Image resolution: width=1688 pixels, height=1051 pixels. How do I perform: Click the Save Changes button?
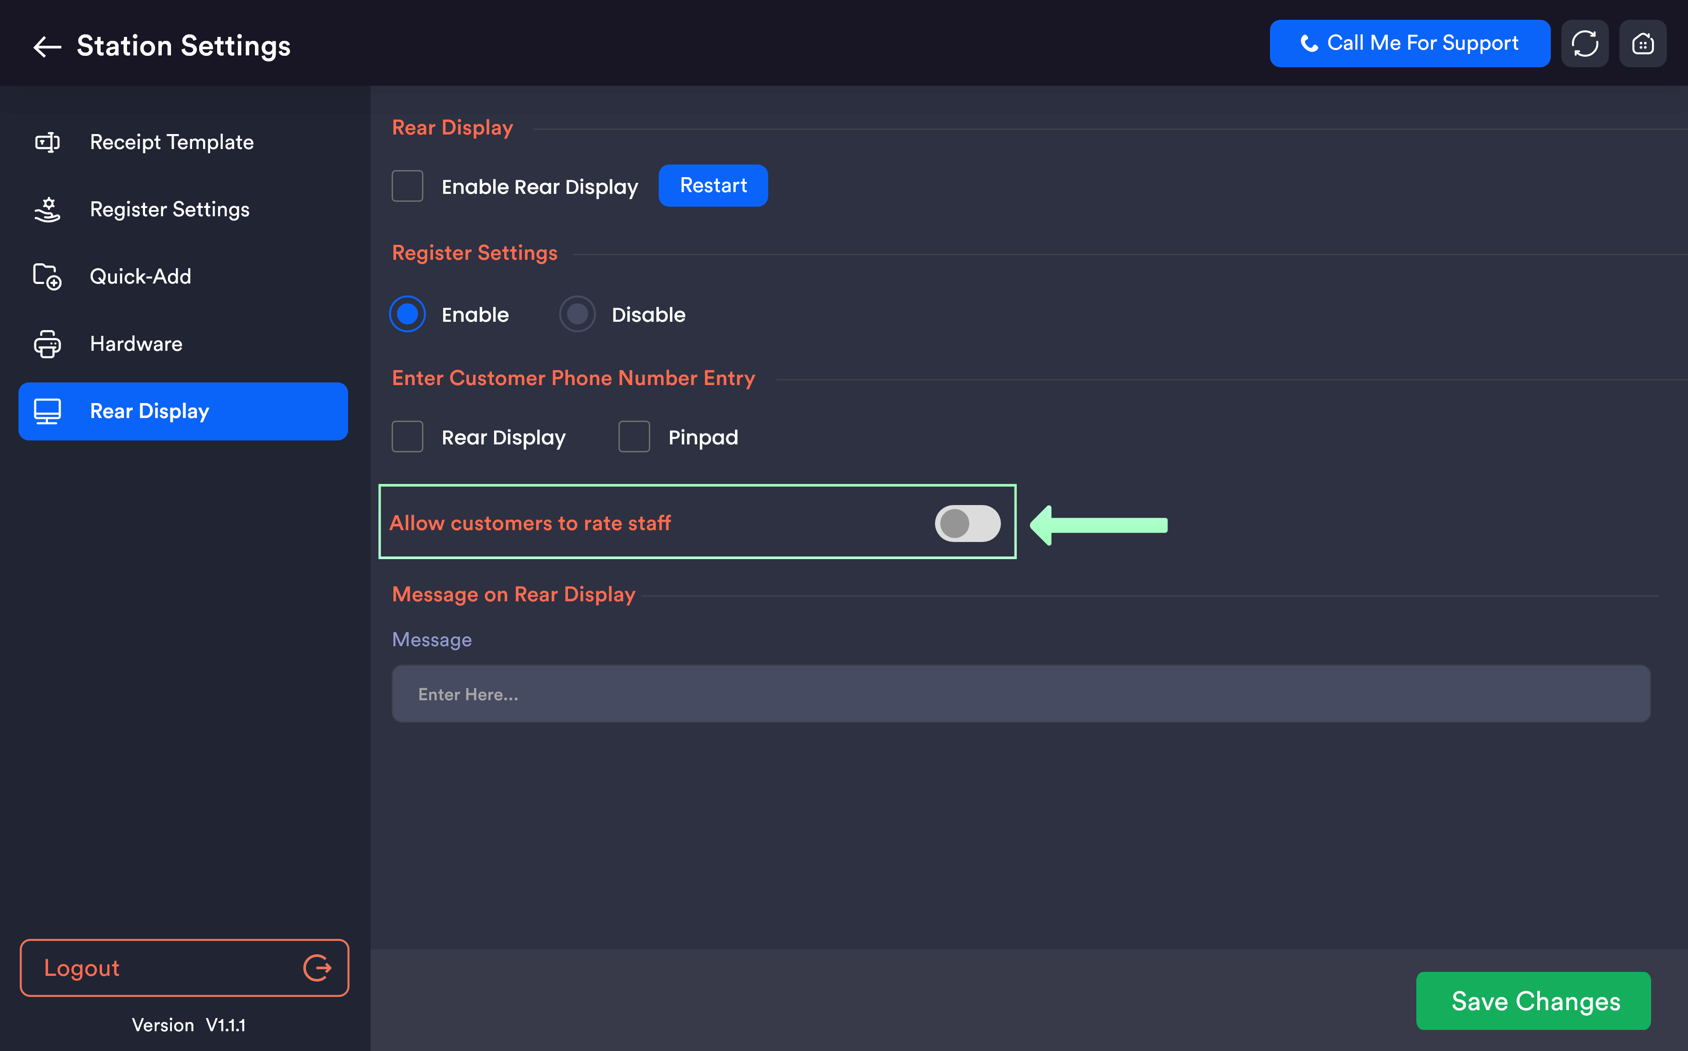pos(1533,1001)
